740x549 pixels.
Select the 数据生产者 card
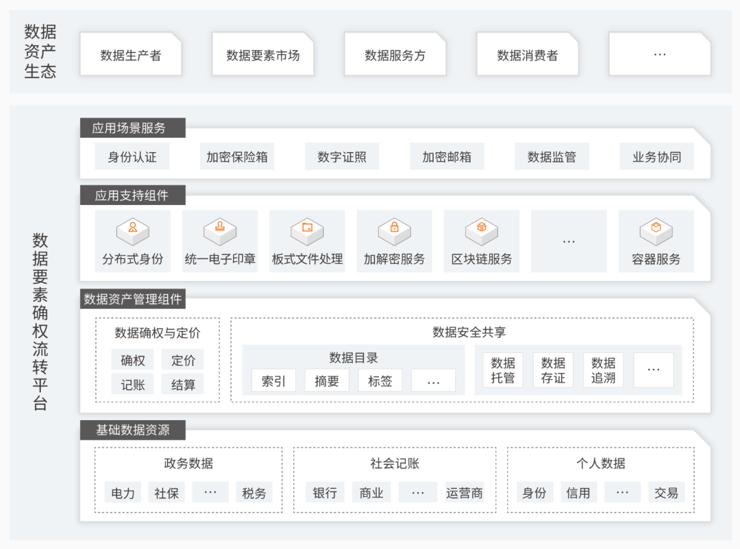131,54
